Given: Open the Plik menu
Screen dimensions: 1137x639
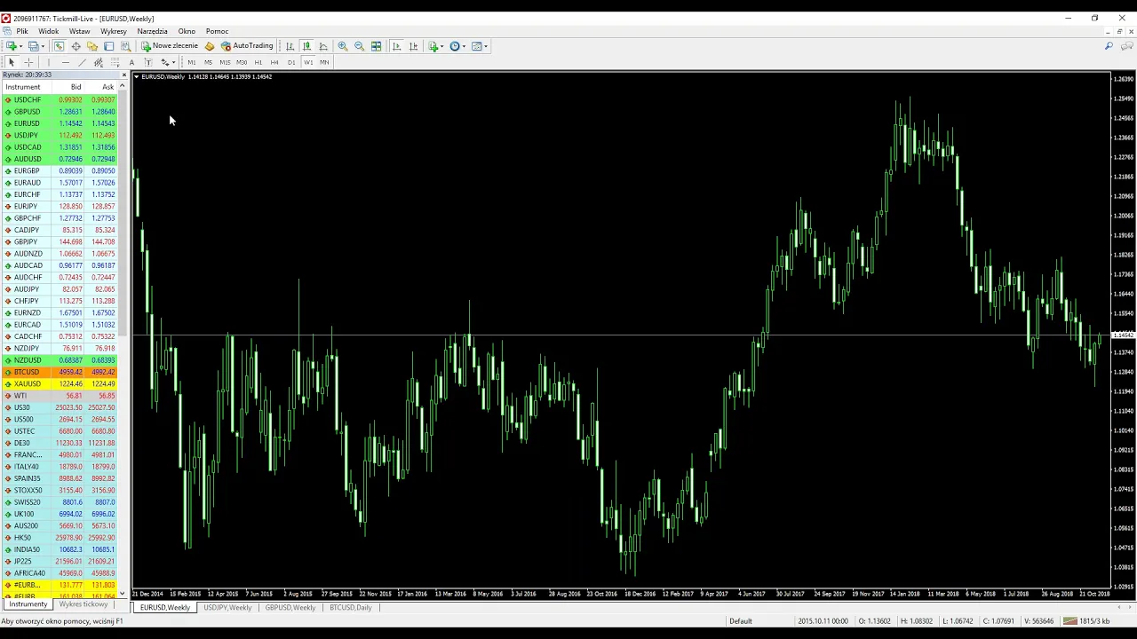Looking at the screenshot, I should pos(22,31).
